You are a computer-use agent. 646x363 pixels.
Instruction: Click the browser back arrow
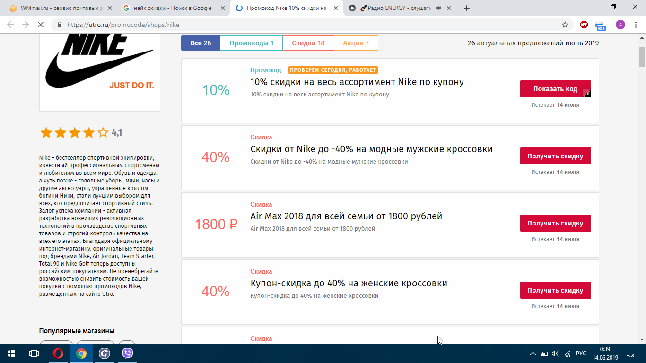click(x=10, y=25)
